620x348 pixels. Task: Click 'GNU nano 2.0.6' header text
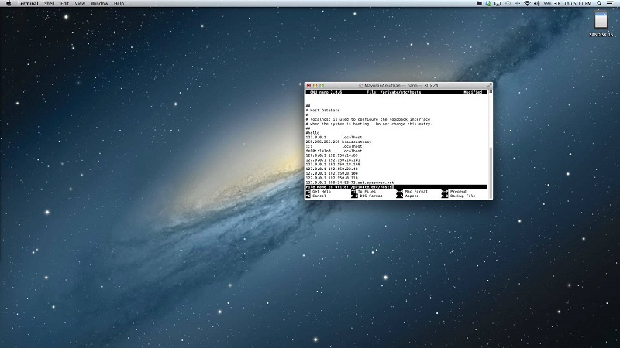coord(325,92)
